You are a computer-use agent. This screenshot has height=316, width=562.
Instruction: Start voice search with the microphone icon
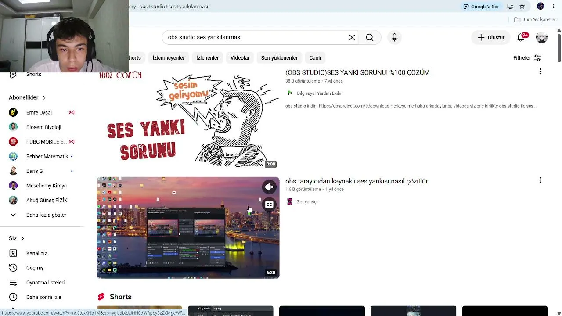point(394,37)
